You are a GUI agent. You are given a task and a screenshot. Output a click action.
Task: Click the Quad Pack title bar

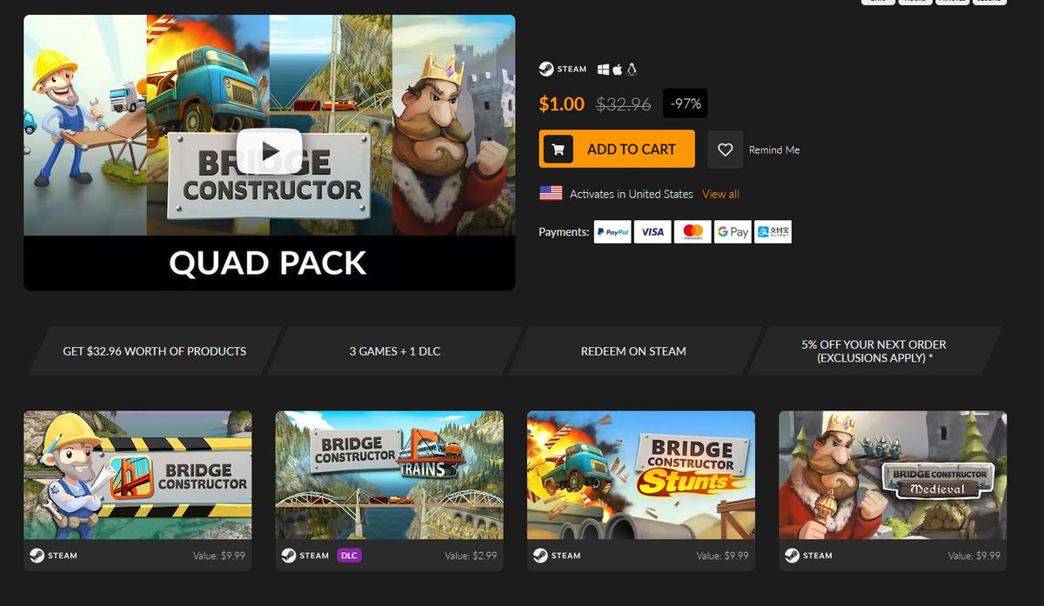(x=269, y=263)
